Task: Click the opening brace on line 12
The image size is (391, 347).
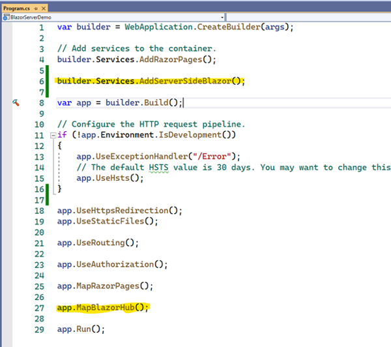Action: [x=59, y=146]
